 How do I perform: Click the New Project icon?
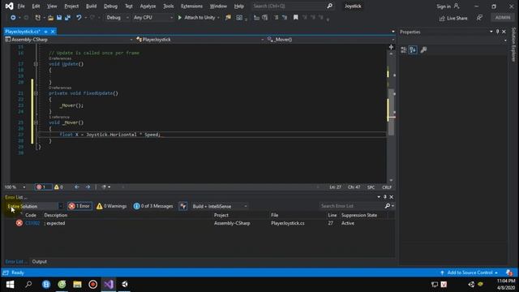click(x=38, y=18)
